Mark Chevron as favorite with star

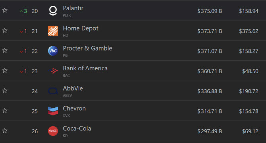(5, 111)
